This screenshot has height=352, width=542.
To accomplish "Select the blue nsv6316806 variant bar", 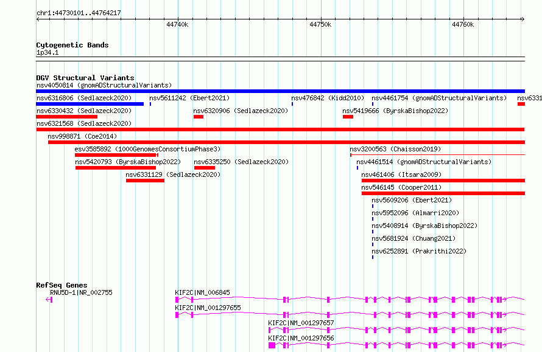I will click(90, 104).
